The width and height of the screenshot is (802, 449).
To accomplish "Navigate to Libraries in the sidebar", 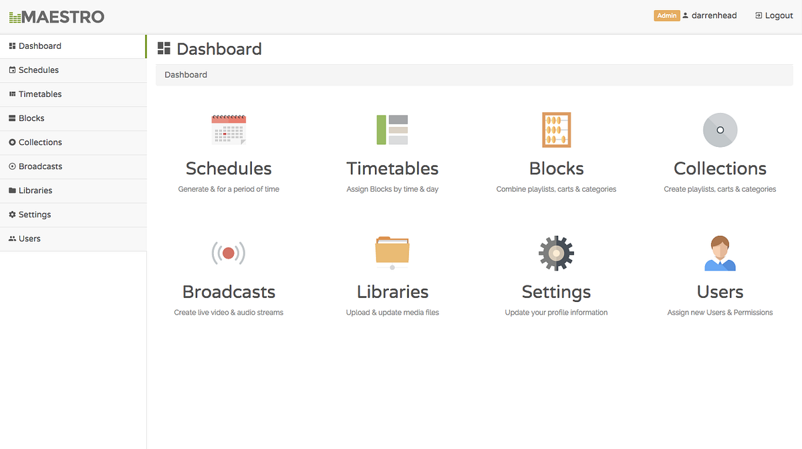I will pos(35,190).
